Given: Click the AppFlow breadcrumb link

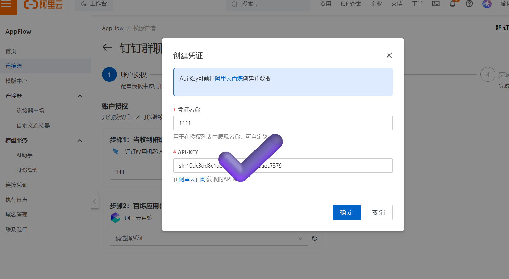Looking at the screenshot, I should click(113, 28).
